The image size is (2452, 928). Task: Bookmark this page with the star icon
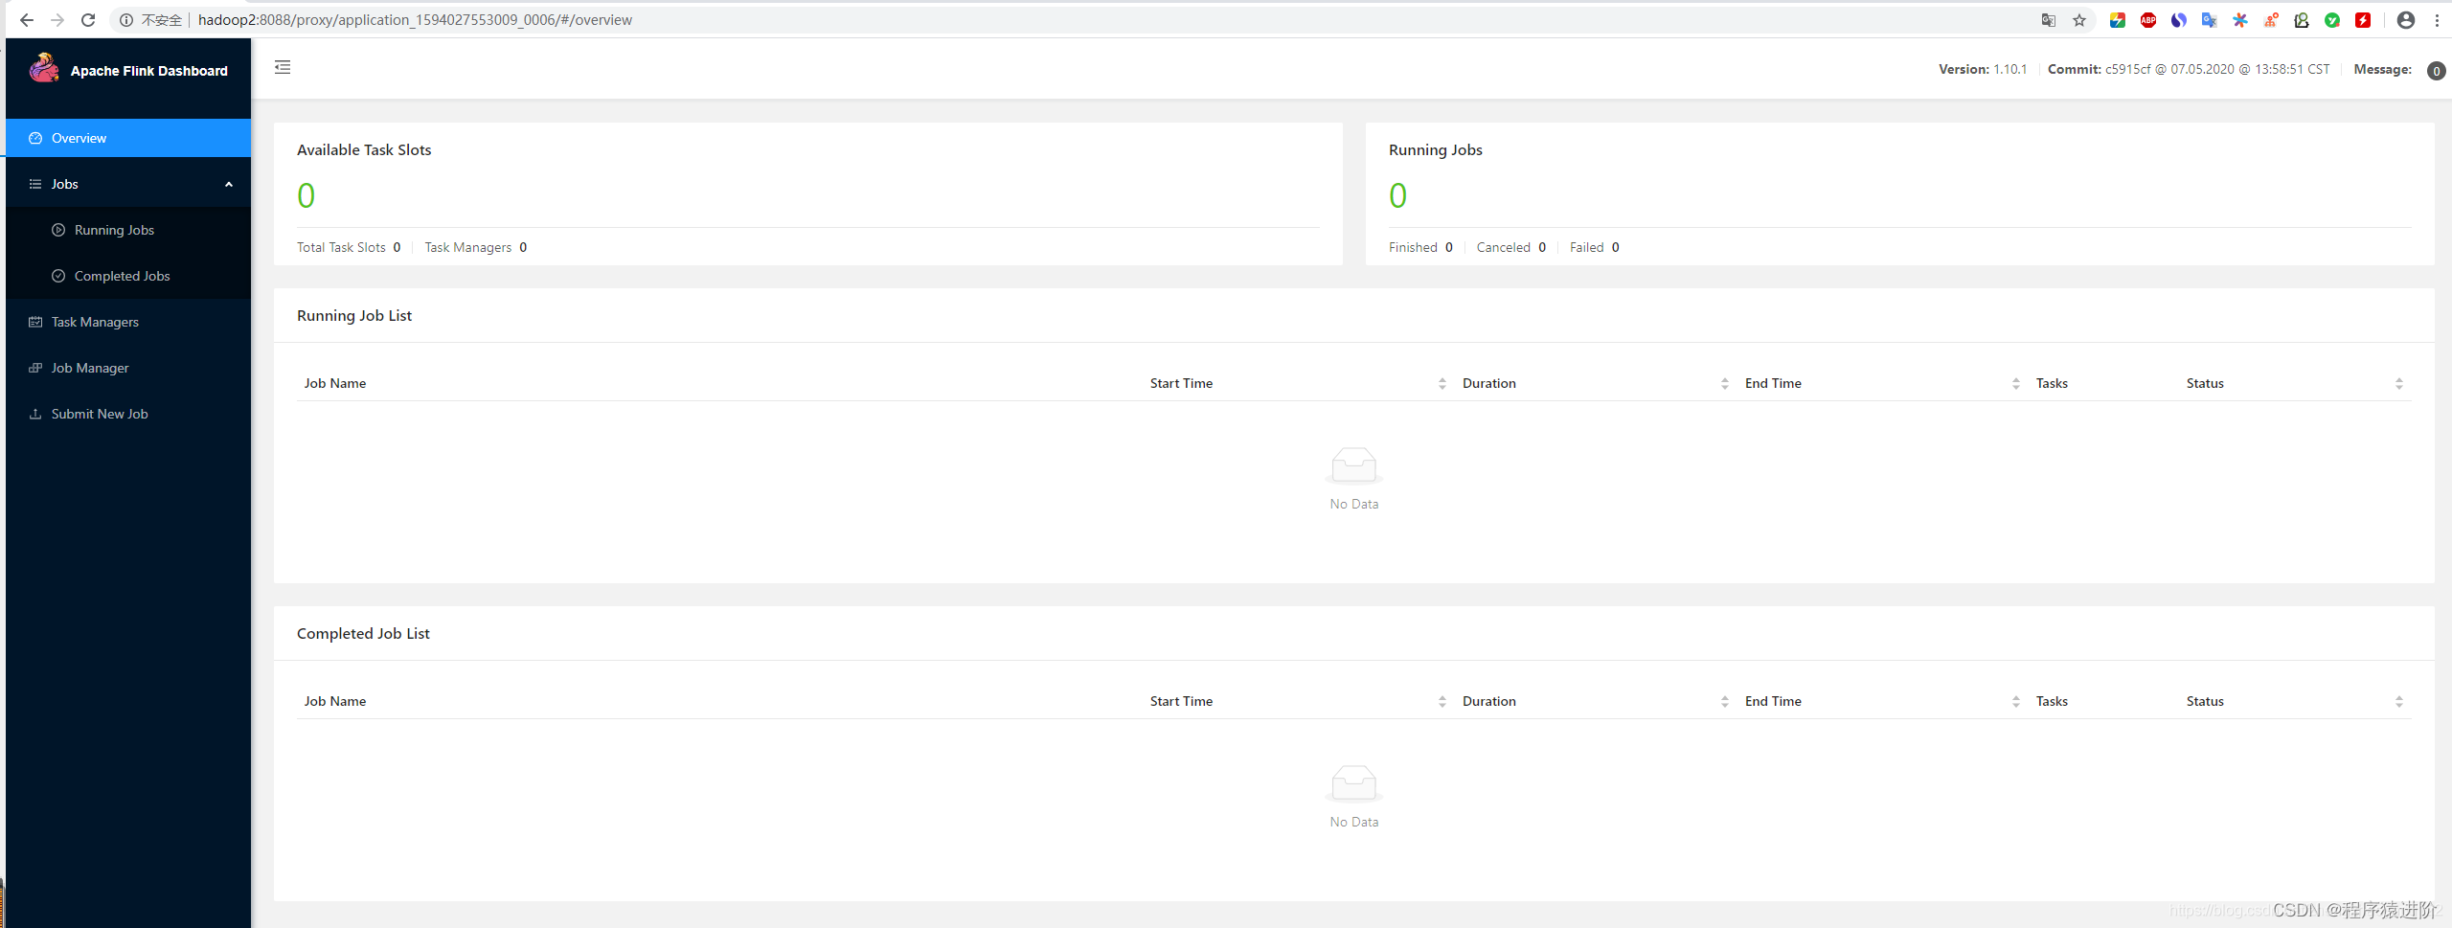2079,20
